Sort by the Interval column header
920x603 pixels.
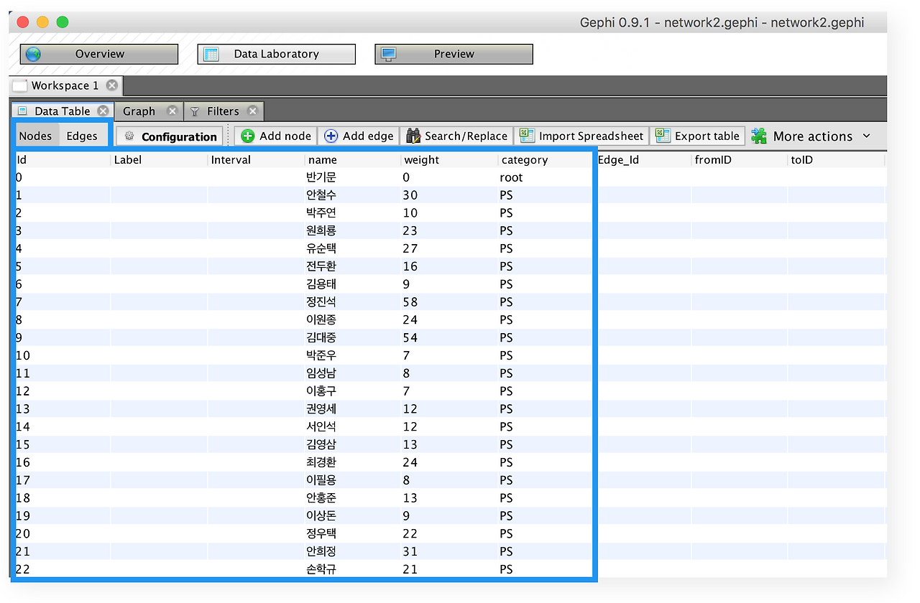coord(256,159)
